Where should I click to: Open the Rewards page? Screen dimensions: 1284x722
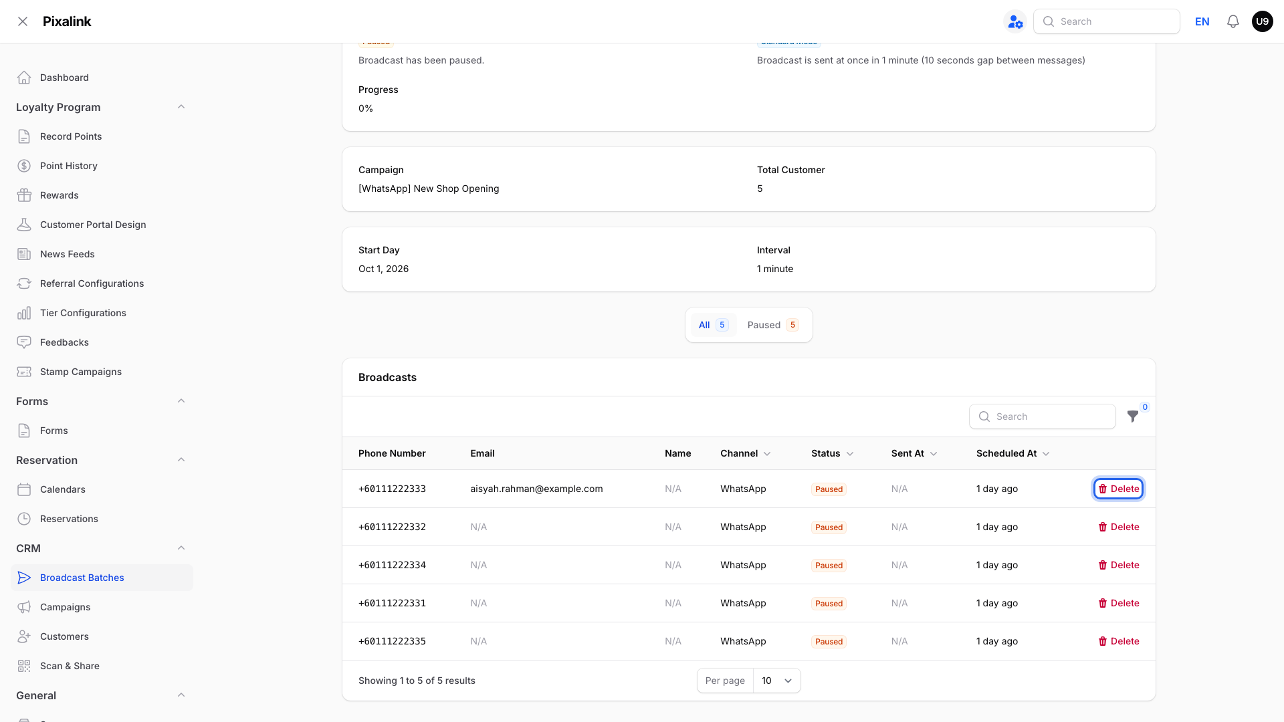102,195
